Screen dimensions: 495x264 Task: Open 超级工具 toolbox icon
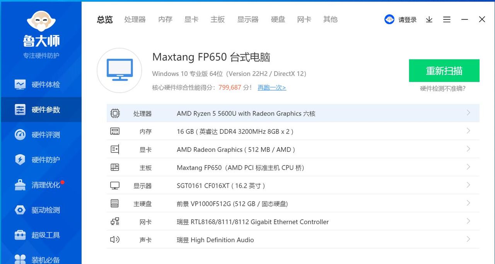click(20, 235)
